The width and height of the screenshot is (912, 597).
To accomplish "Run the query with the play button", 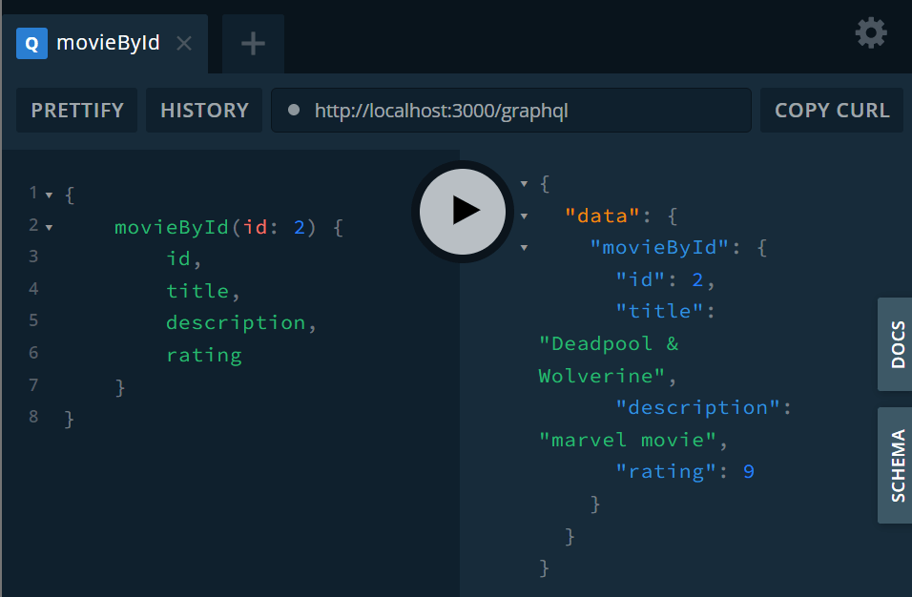I will (463, 211).
